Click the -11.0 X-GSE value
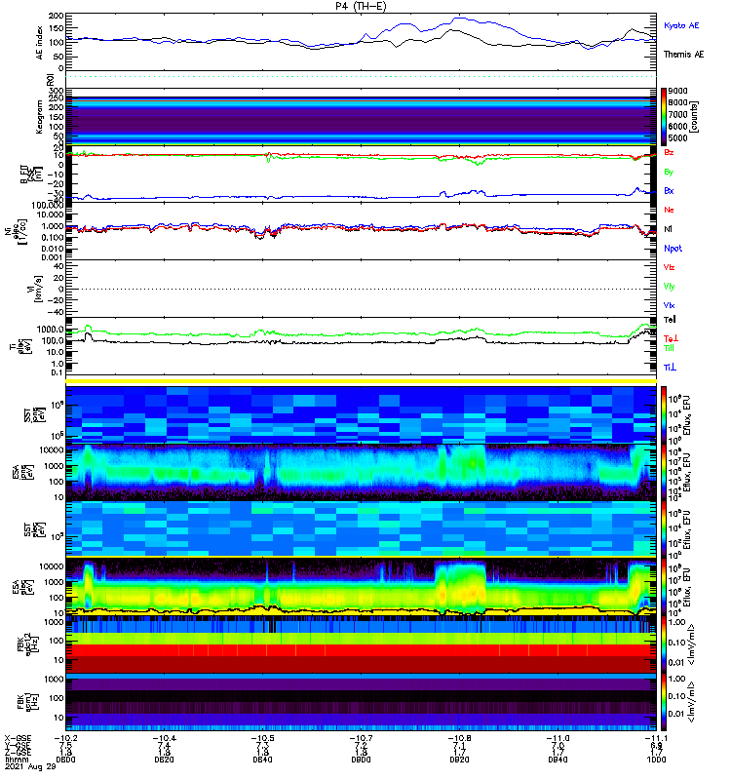The width and height of the screenshot is (731, 780). click(558, 738)
